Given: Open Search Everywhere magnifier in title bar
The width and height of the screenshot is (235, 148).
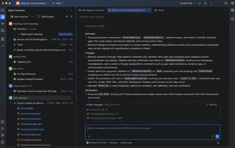Looking at the screenshot, I should [x=226, y=3].
